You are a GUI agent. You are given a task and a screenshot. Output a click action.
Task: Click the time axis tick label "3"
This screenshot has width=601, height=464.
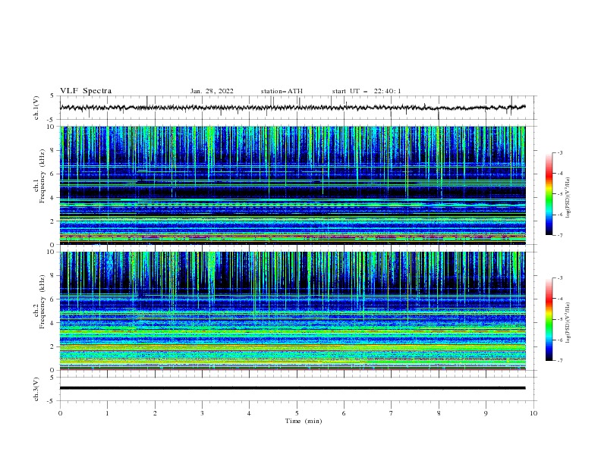click(x=202, y=413)
